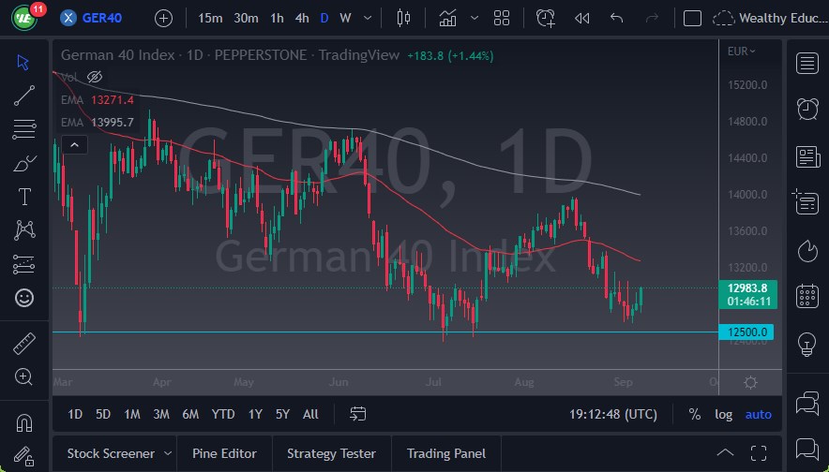Select the brush drawing tool
Screen dimensions: 829x472
click(x=24, y=163)
